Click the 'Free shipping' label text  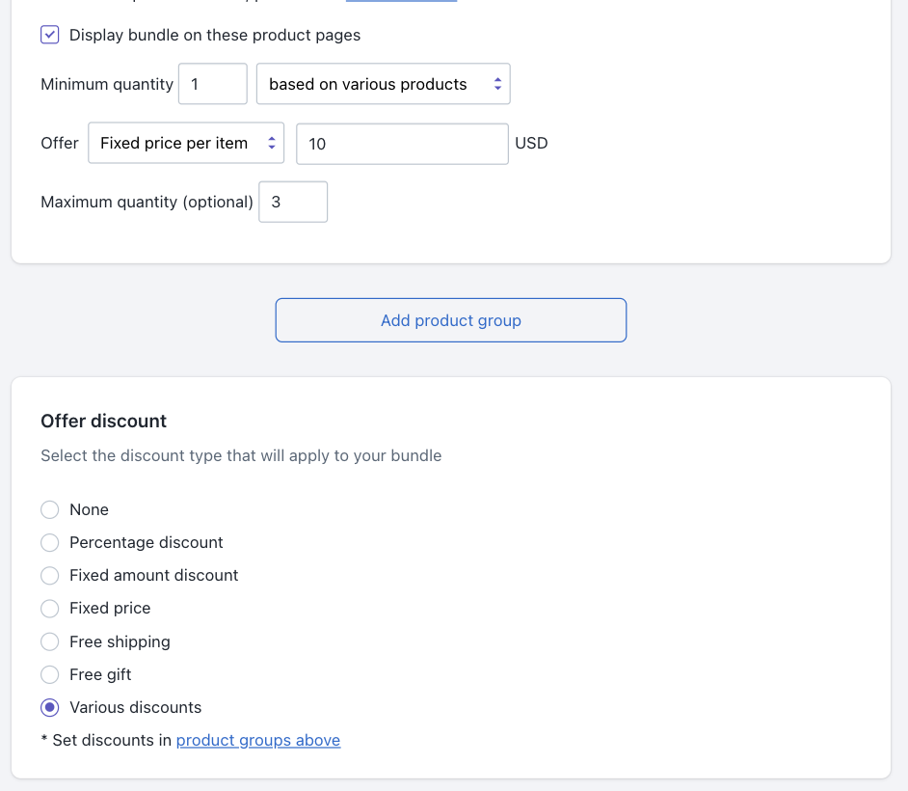tap(120, 642)
